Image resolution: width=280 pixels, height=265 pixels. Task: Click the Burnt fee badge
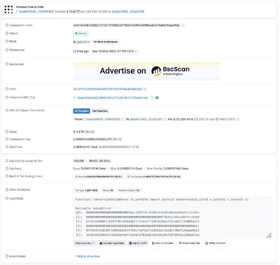click(98, 177)
